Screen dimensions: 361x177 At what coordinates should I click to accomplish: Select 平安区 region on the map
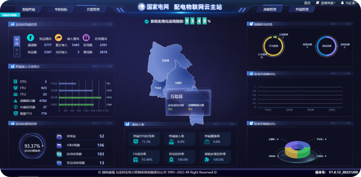pos(158,88)
